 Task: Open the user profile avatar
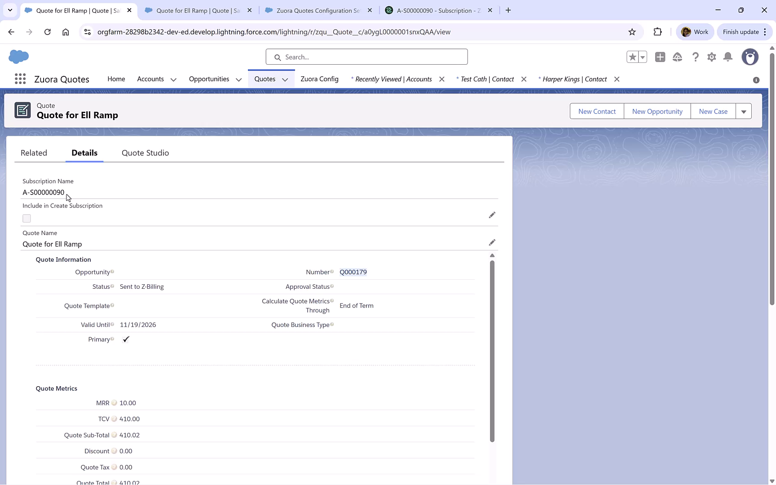click(750, 57)
